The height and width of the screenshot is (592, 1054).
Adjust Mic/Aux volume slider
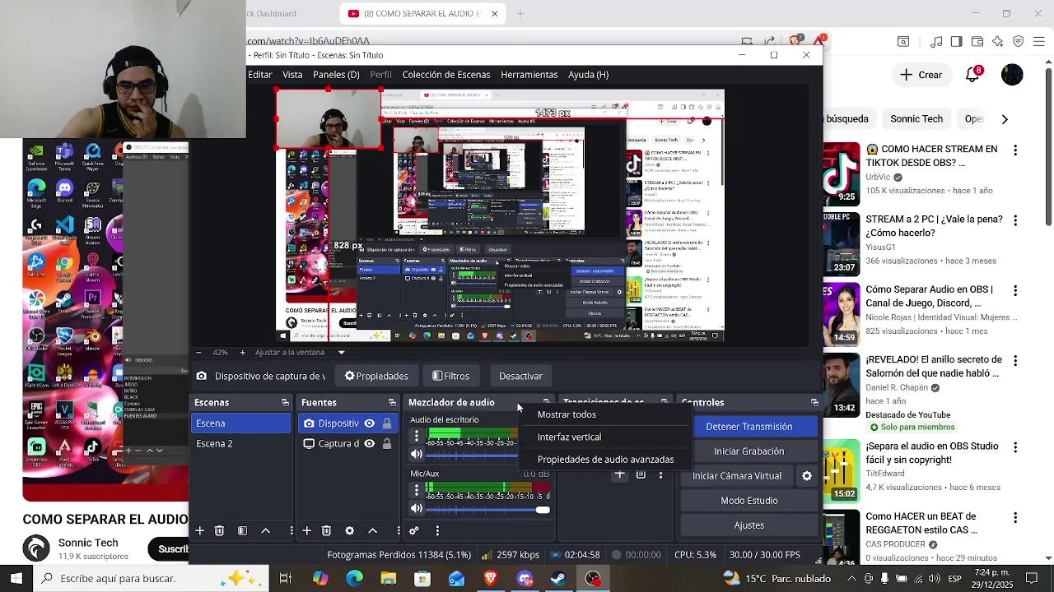(488, 510)
